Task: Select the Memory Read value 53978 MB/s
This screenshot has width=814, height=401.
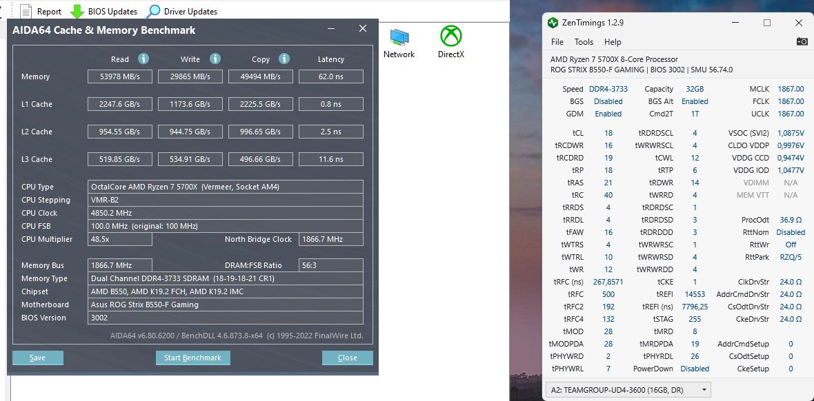Action: pos(119,76)
